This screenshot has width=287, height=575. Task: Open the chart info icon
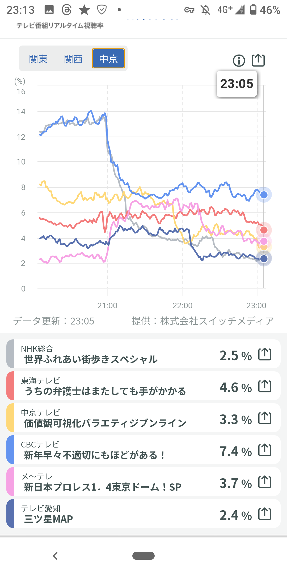click(x=239, y=61)
